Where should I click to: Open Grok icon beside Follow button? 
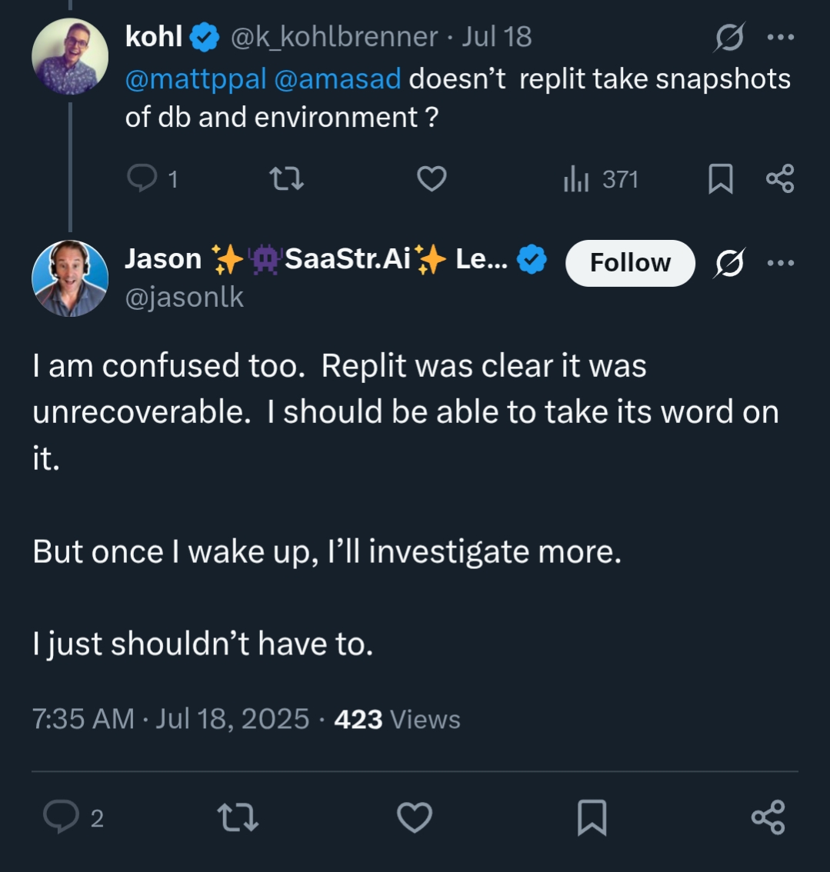pos(728,263)
